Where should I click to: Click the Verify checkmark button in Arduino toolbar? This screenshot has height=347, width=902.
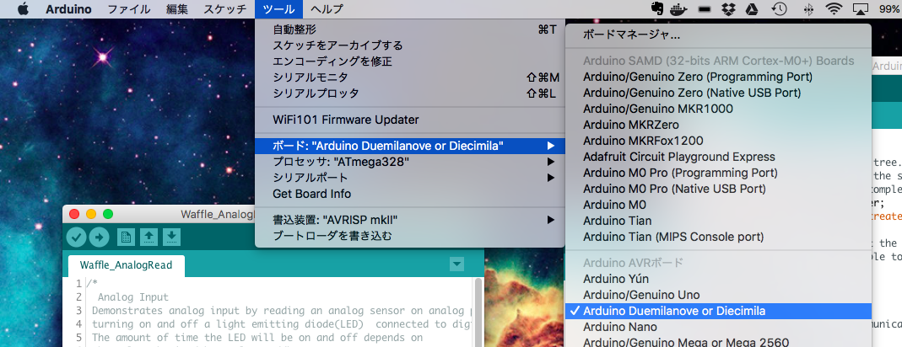click(x=76, y=236)
